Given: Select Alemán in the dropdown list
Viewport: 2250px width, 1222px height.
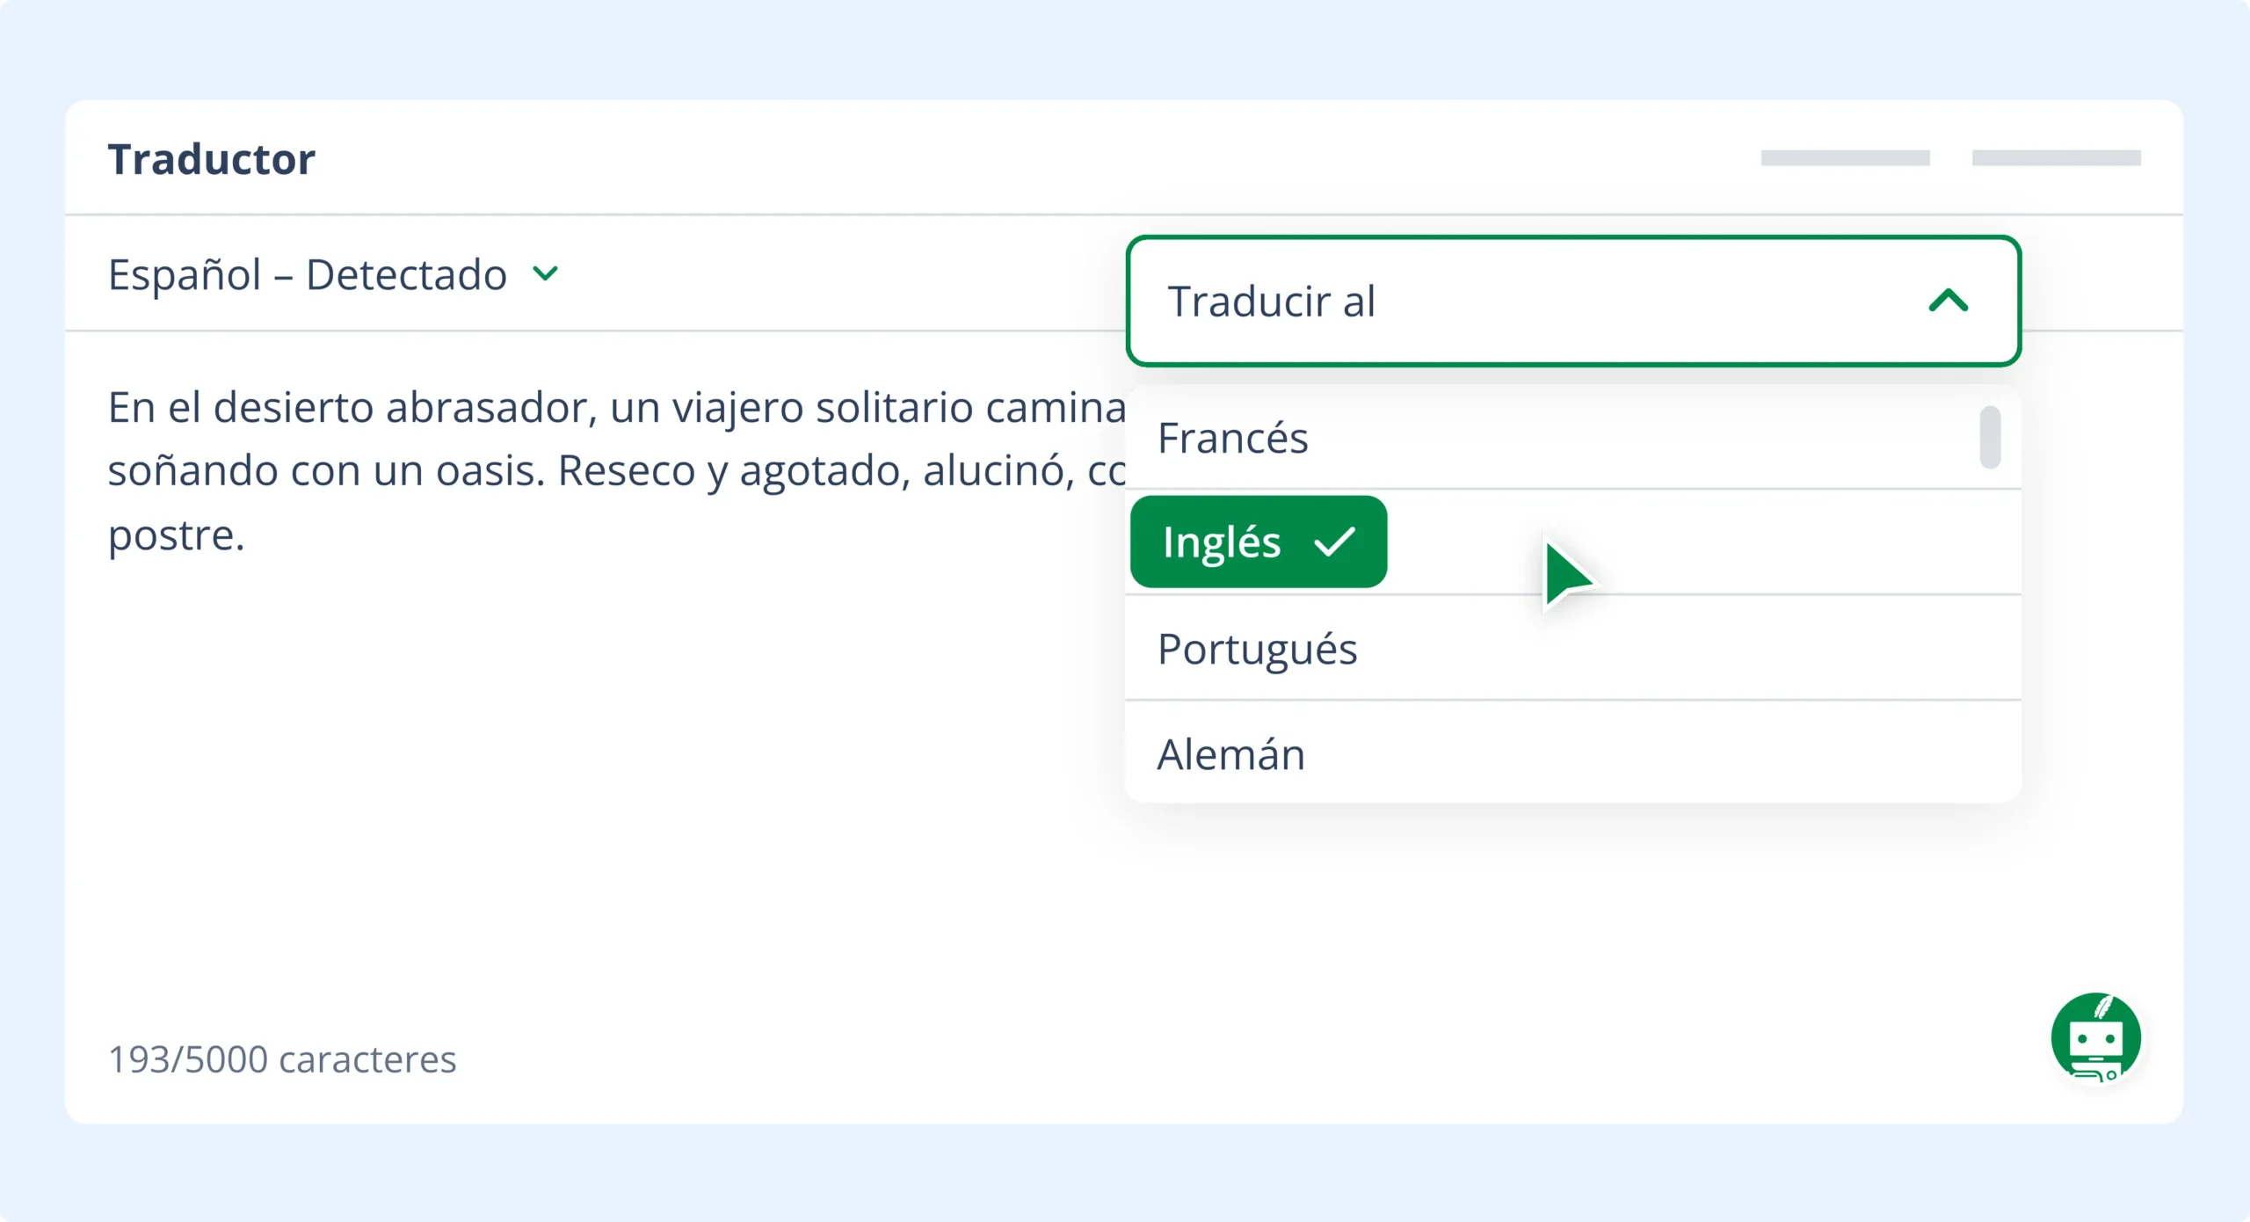Looking at the screenshot, I should pyautogui.click(x=1230, y=754).
